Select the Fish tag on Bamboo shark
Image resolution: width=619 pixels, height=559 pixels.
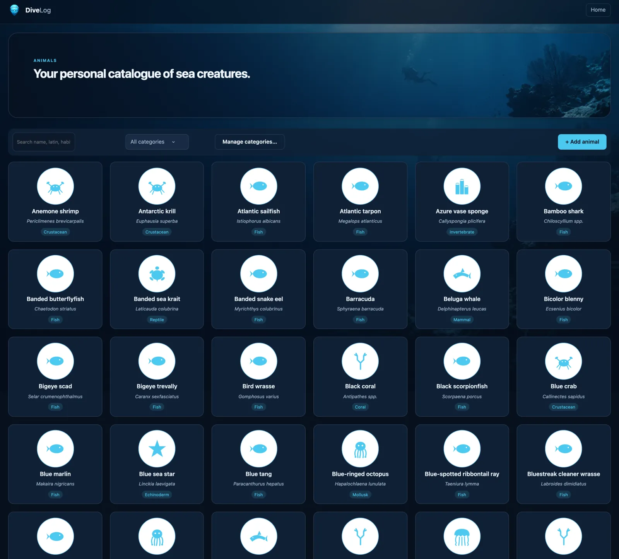(x=564, y=232)
